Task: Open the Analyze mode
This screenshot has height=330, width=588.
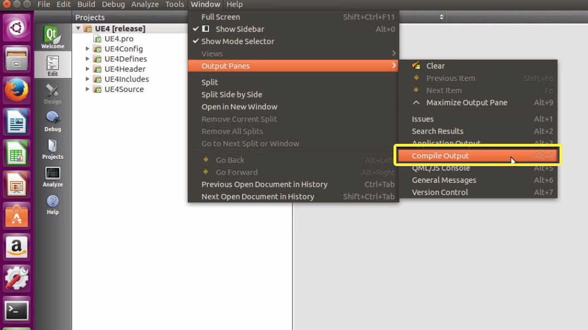Action: coord(53,177)
